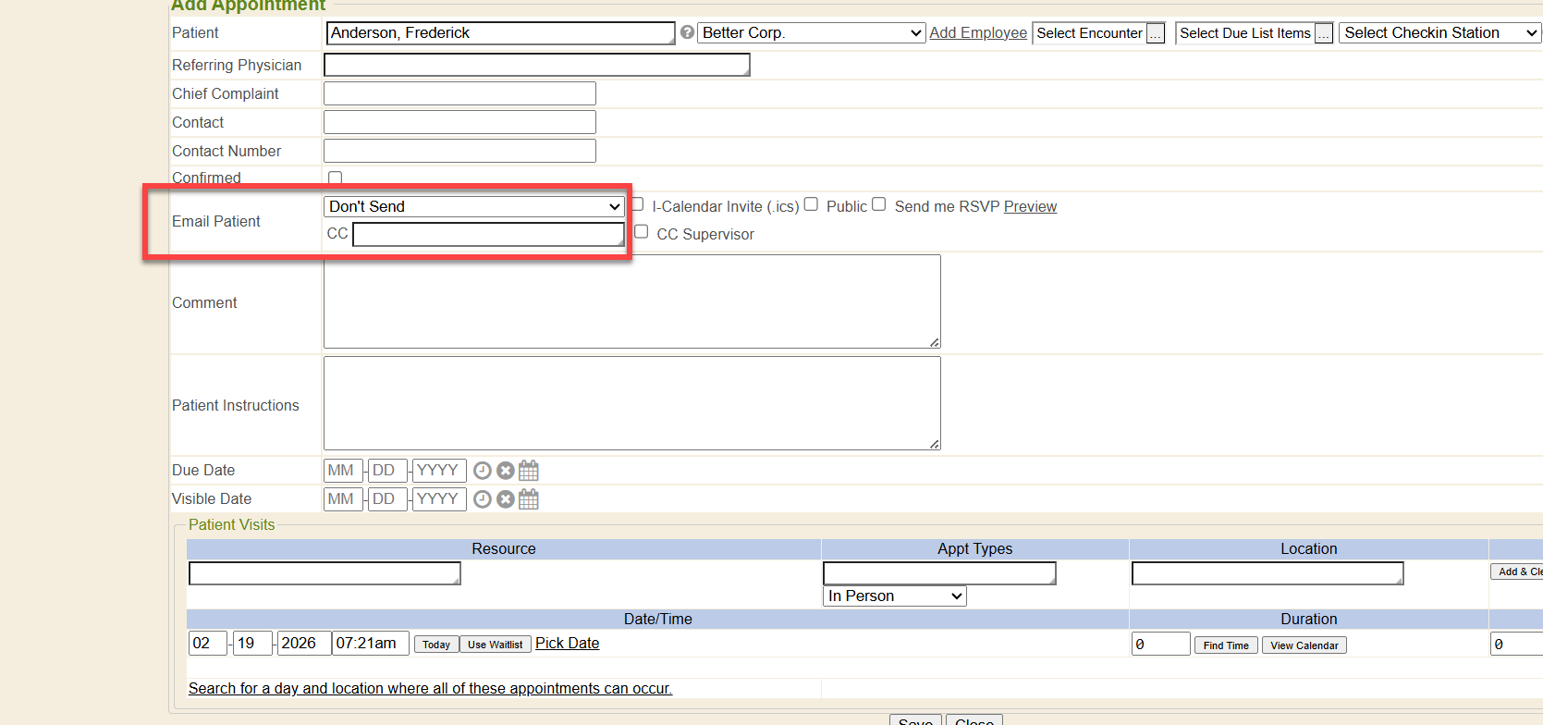Screen dimensions: 1543x725
Task: Open the Due Date calendar picker
Action: tap(529, 471)
